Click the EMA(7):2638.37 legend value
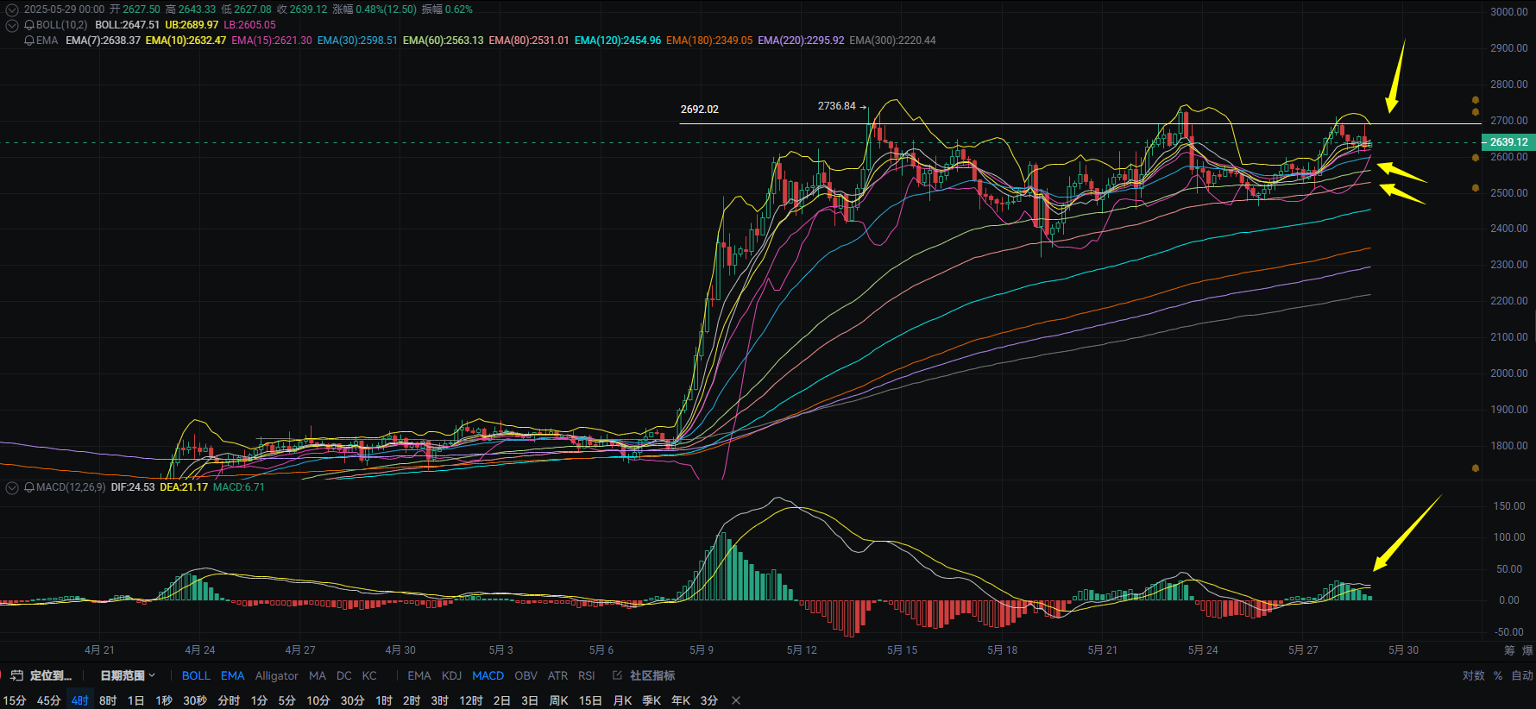The width and height of the screenshot is (1536, 709). (103, 41)
